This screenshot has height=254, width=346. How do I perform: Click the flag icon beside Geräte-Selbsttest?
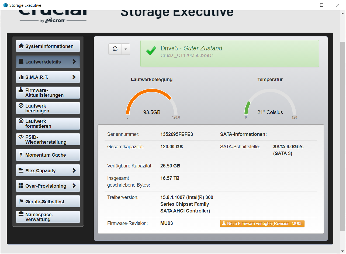click(x=21, y=201)
